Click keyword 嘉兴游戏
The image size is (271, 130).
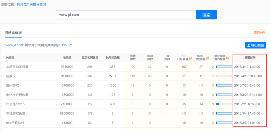pos(13,85)
